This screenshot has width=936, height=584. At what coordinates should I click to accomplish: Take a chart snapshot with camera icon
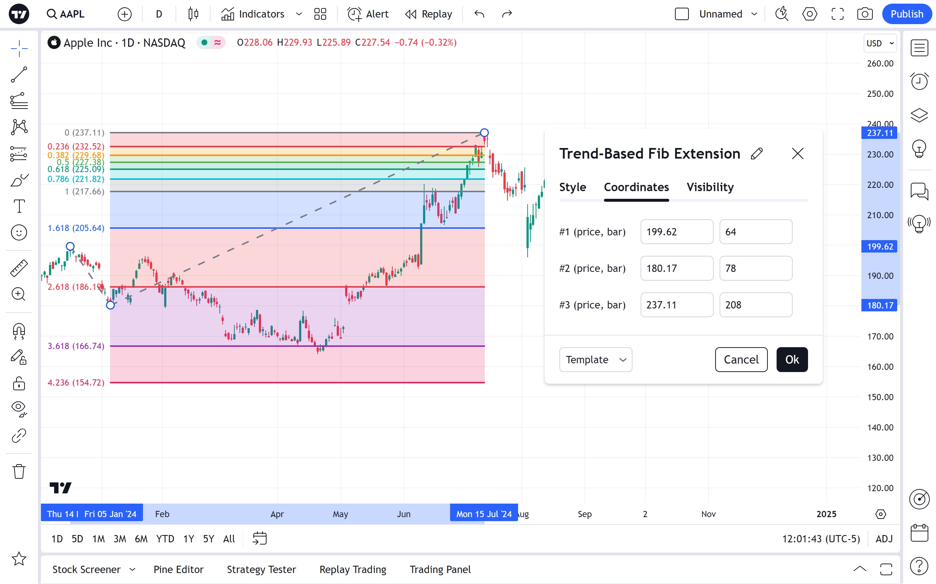[x=865, y=14]
